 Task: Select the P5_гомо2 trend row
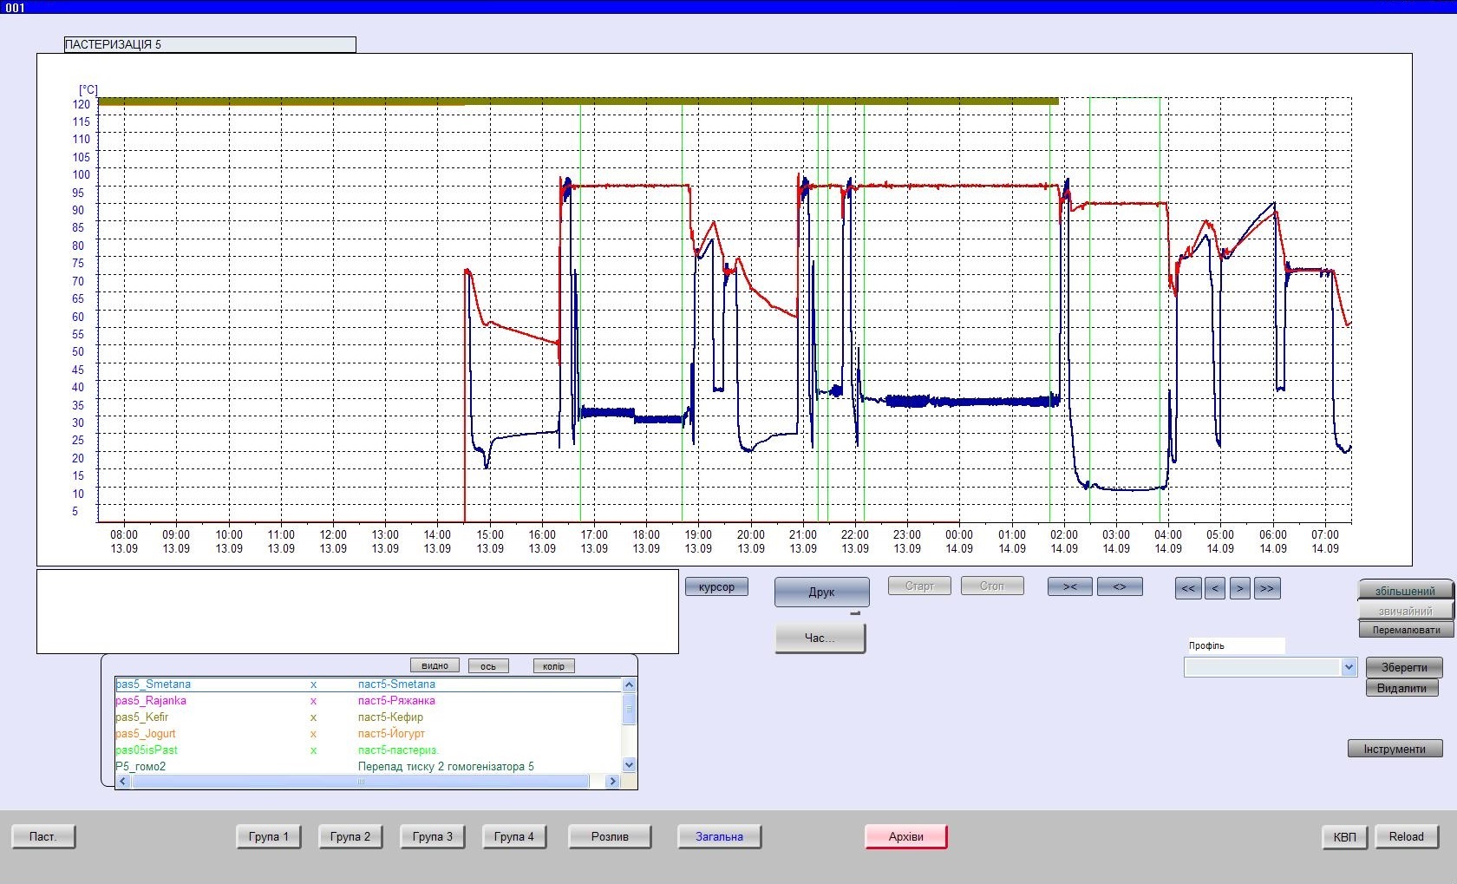(140, 767)
